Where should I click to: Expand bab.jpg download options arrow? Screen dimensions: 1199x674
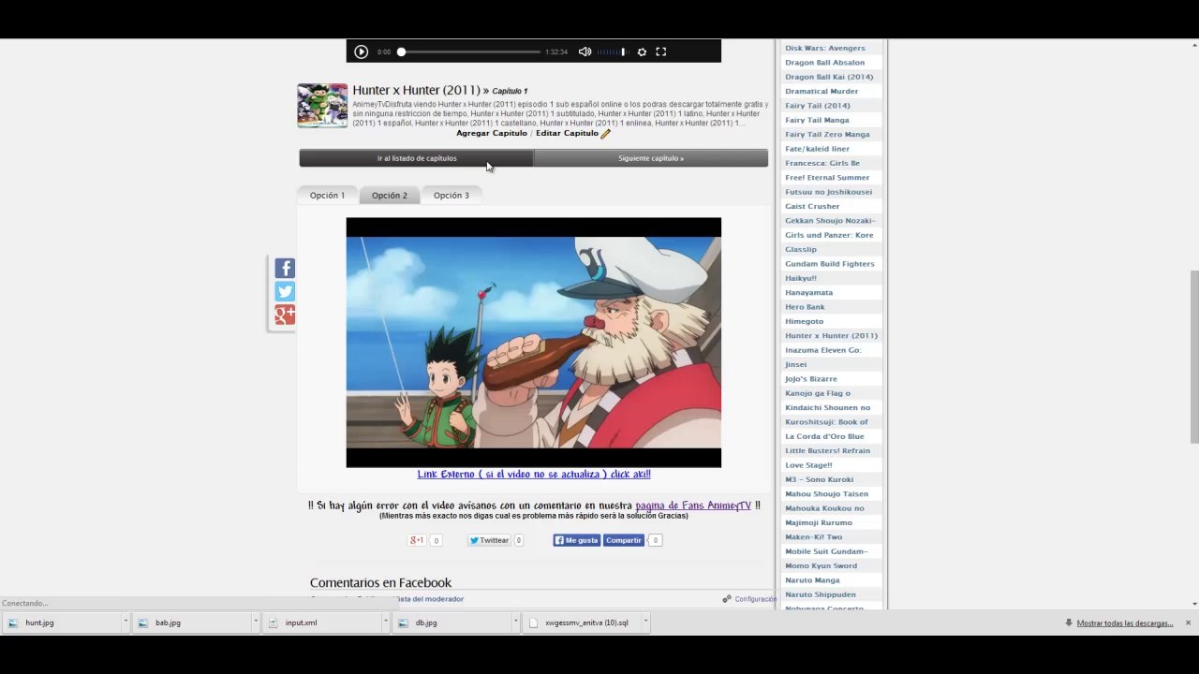pyautogui.click(x=256, y=623)
